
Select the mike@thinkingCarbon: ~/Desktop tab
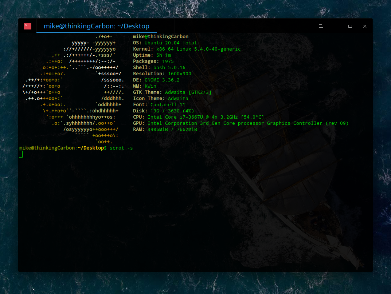[97, 26]
